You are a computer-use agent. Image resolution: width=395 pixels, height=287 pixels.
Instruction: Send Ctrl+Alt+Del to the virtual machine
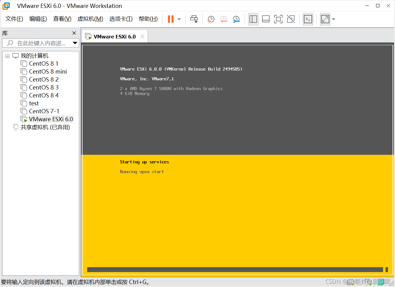click(194, 19)
